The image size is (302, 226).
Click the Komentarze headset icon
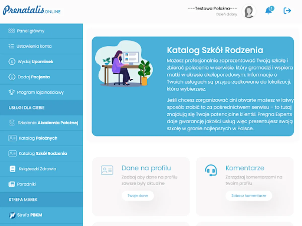(211, 170)
